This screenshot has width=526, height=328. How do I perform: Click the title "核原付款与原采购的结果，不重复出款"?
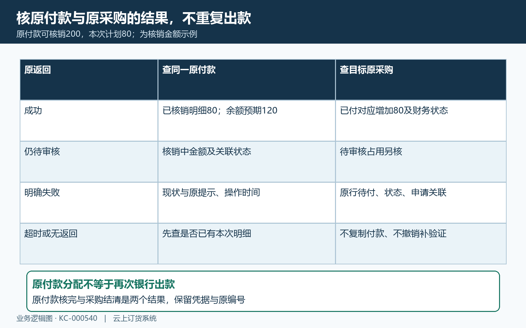pos(134,18)
